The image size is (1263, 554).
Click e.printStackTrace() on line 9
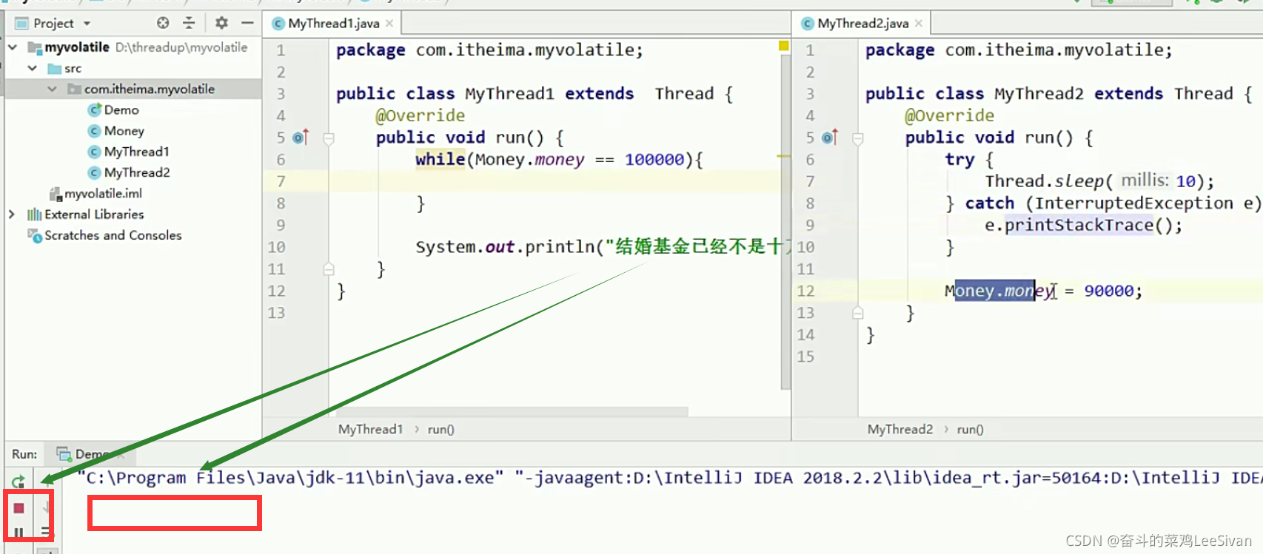point(1084,225)
